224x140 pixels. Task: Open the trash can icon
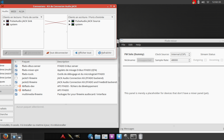[141, 136]
